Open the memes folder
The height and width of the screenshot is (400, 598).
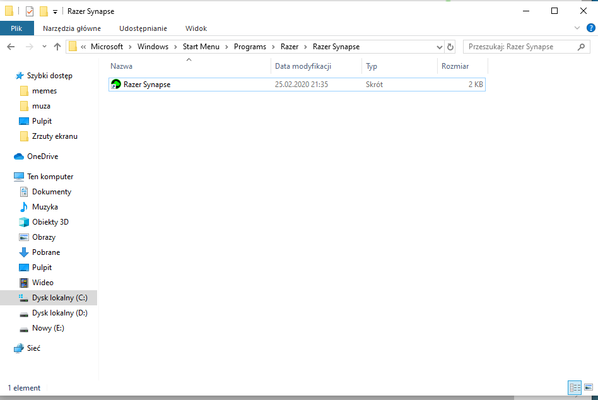pos(44,91)
